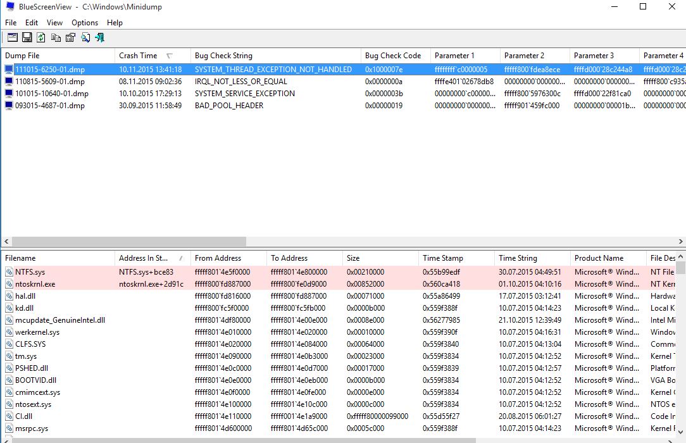Sort drivers by the Filename column header

click(x=58, y=258)
